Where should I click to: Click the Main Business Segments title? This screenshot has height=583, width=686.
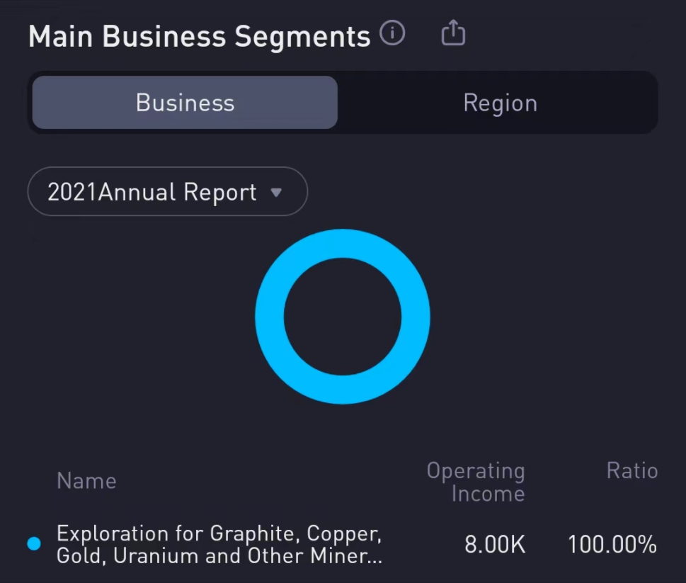pyautogui.click(x=199, y=36)
